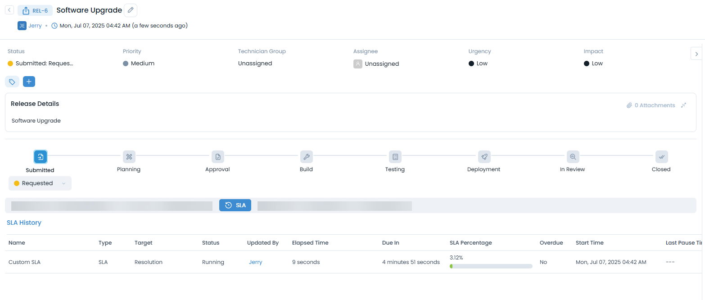
Task: Expand the right side panel arrow
Action: 696,54
